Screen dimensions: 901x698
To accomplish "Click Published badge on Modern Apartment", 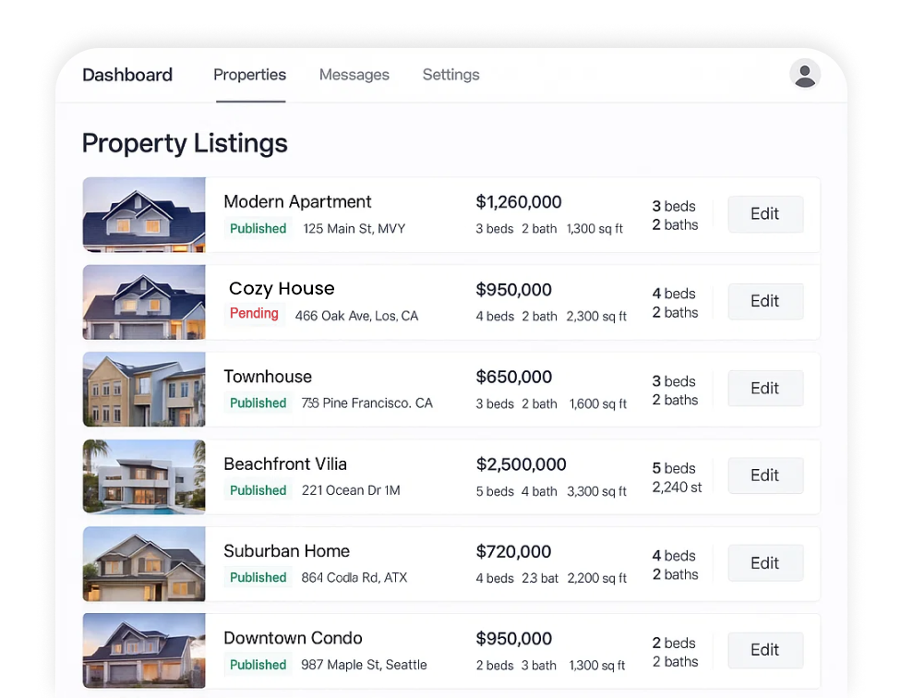I will pyautogui.click(x=258, y=229).
